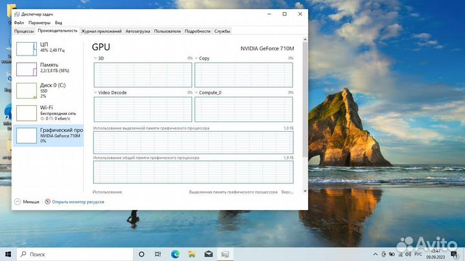The height and width of the screenshot is (261, 465).
Task: Open the notification center icon
Action: [454, 254]
